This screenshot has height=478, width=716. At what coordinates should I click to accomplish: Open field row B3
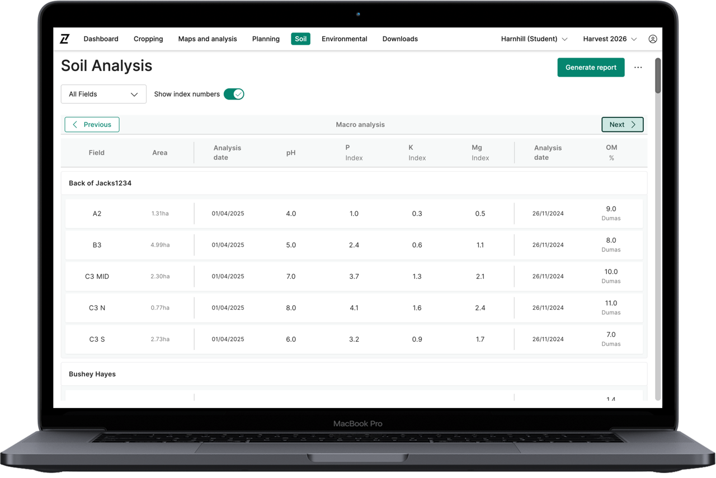pos(354,245)
